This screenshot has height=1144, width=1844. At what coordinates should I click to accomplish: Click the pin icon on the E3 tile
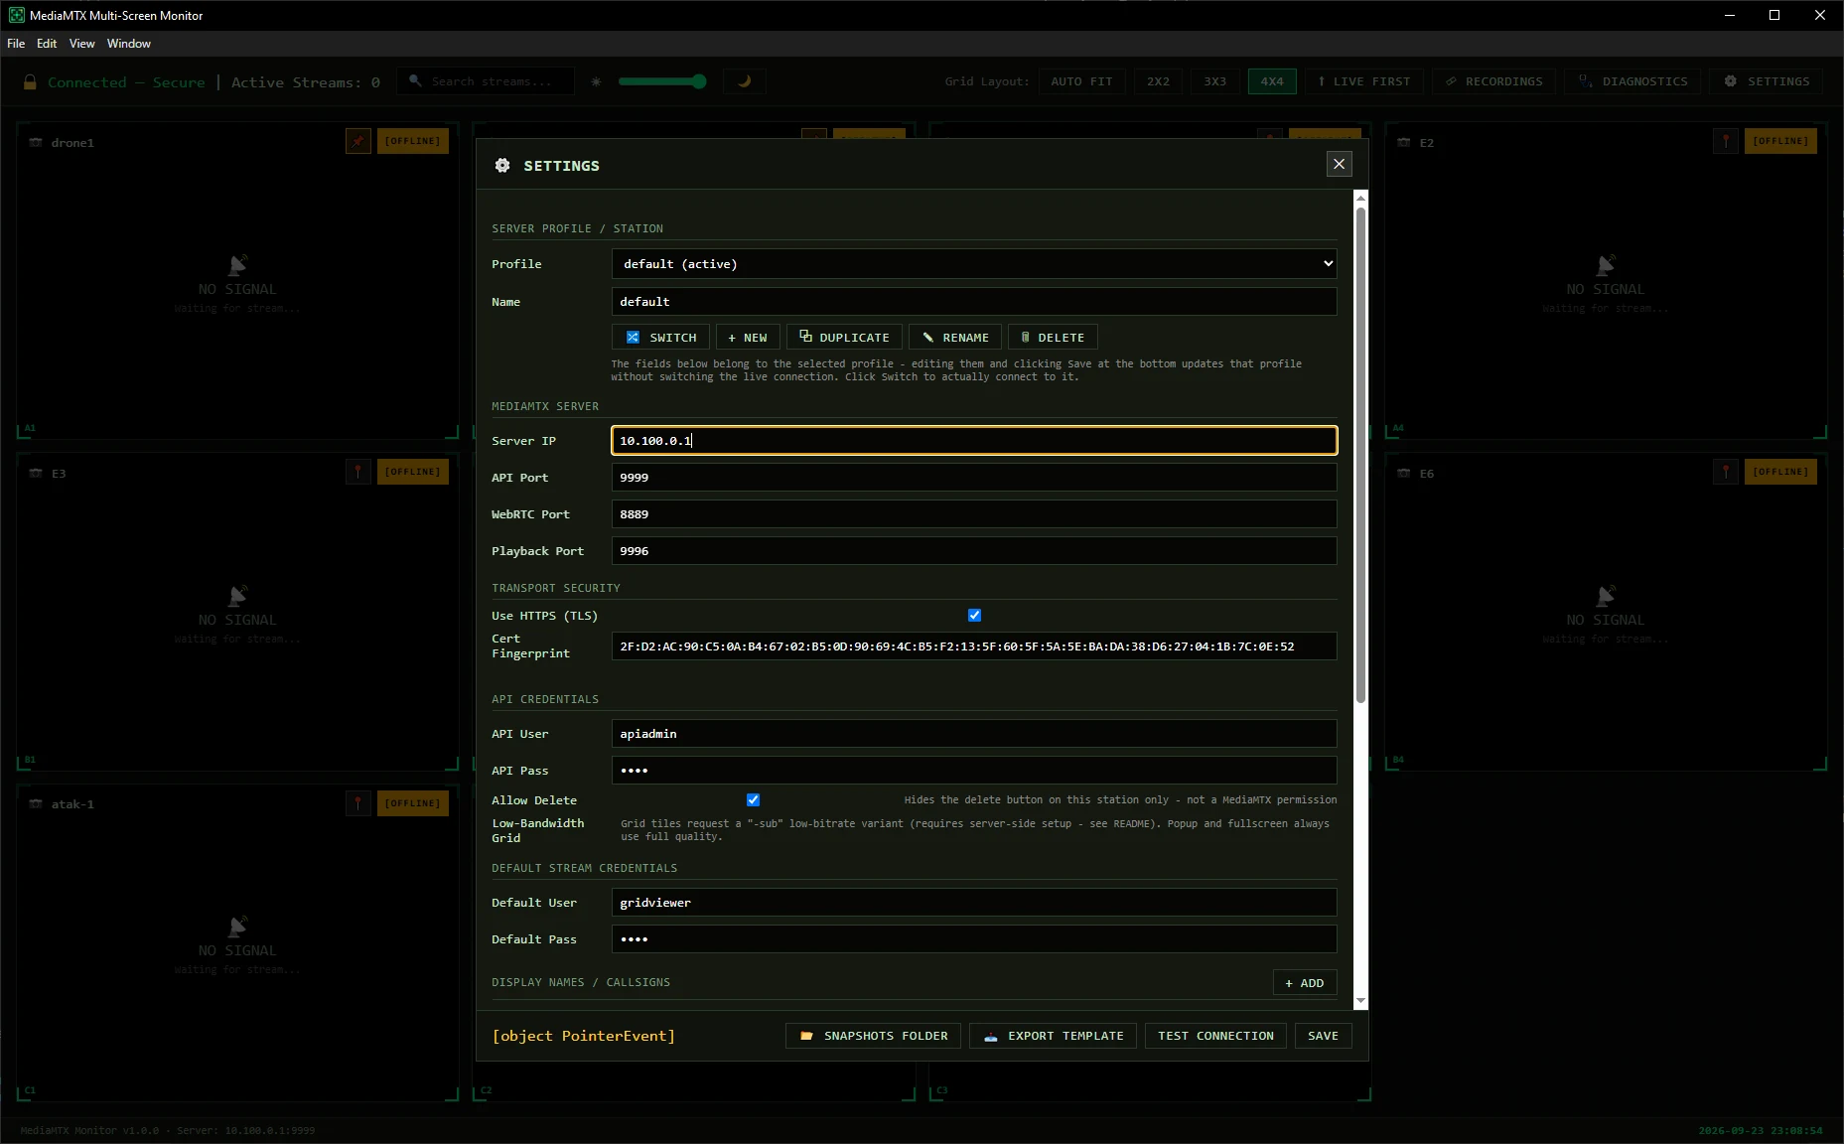pyautogui.click(x=357, y=472)
